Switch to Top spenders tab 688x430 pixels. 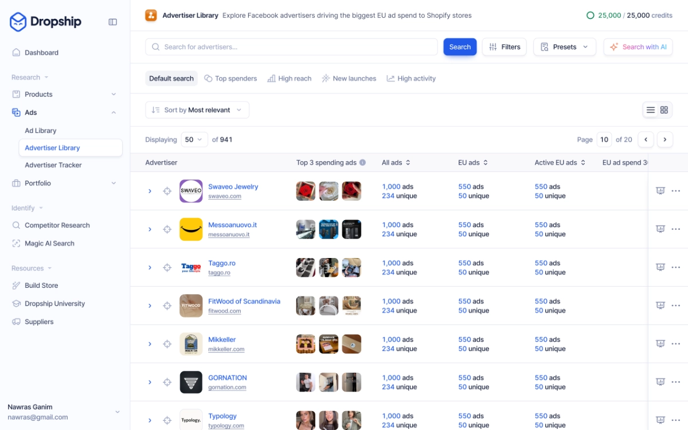coord(230,79)
